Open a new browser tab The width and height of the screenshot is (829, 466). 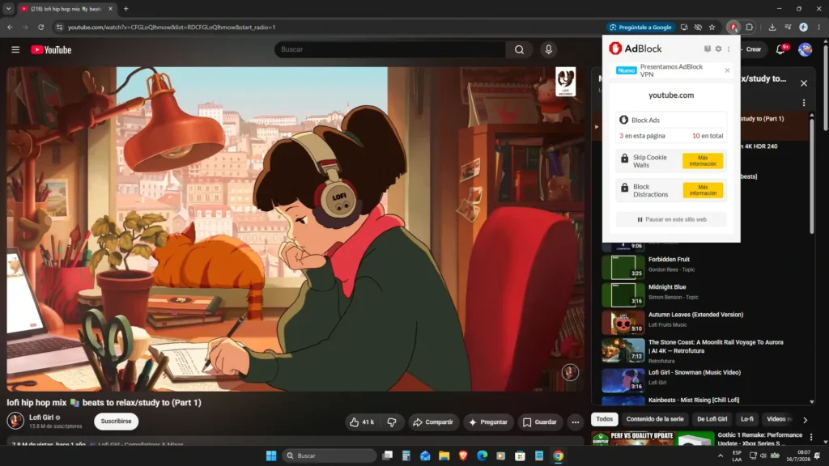click(x=125, y=8)
